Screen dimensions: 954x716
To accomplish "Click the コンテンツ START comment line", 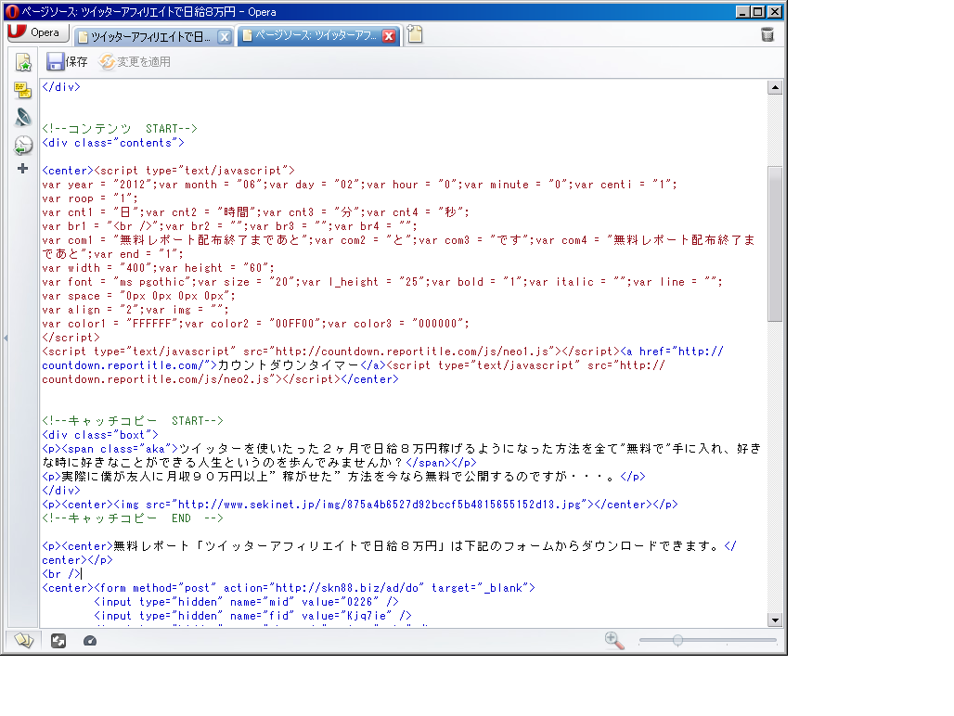I will pyautogui.click(x=119, y=129).
